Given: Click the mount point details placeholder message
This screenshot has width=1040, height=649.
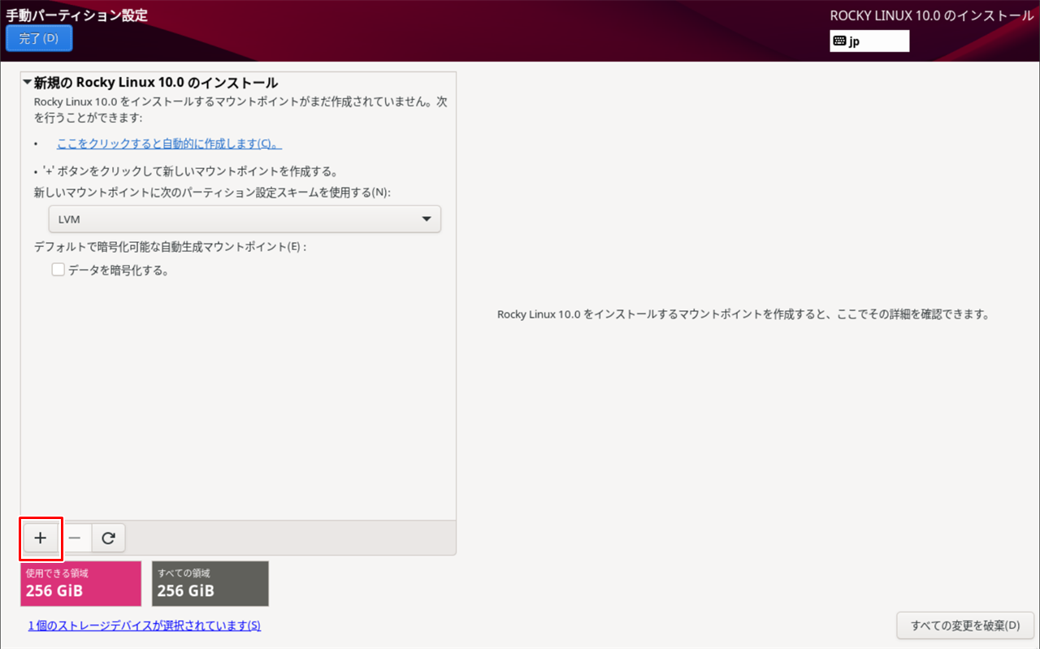Looking at the screenshot, I should pos(743,314).
